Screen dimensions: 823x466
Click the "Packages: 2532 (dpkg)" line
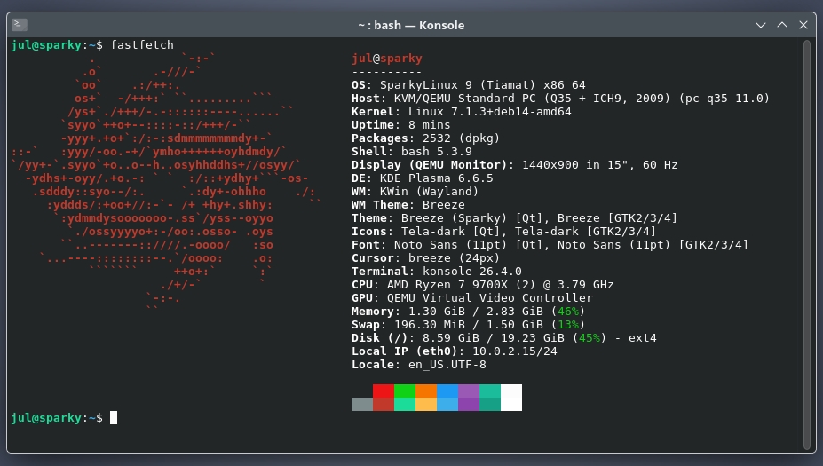click(425, 138)
